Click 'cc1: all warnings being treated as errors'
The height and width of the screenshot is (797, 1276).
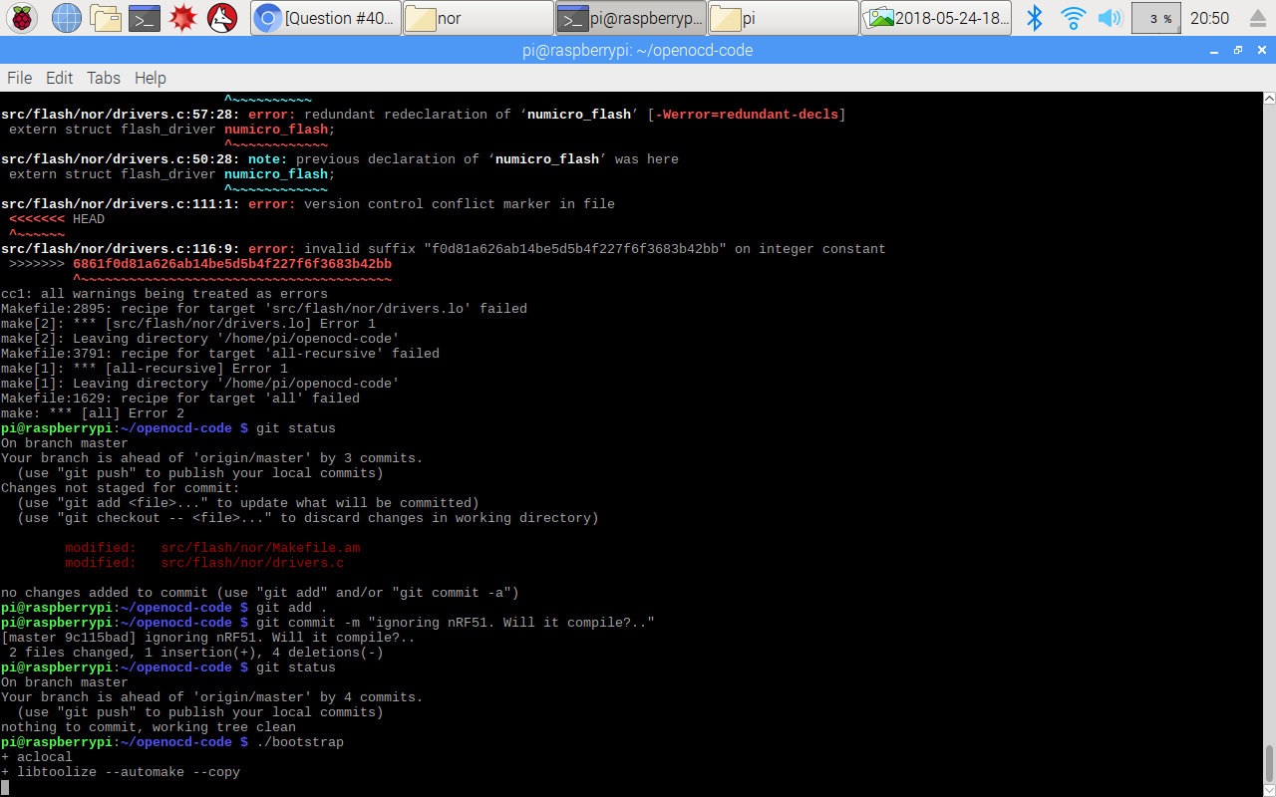pyautogui.click(x=164, y=294)
